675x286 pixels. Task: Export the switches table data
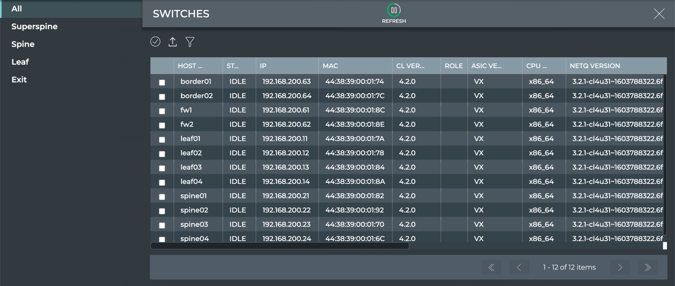[173, 42]
